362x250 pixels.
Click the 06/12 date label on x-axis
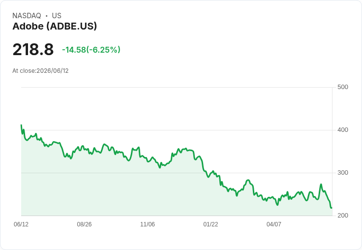click(21, 224)
